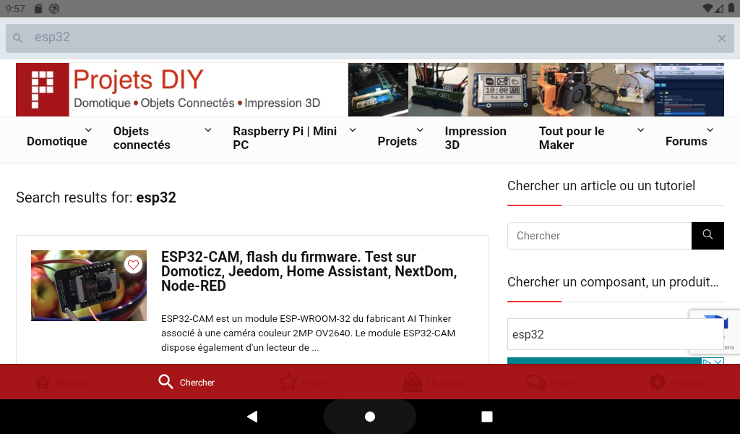Open the ESP32-CAM flash du firmware article
The height and width of the screenshot is (434, 740).
pyautogui.click(x=309, y=271)
